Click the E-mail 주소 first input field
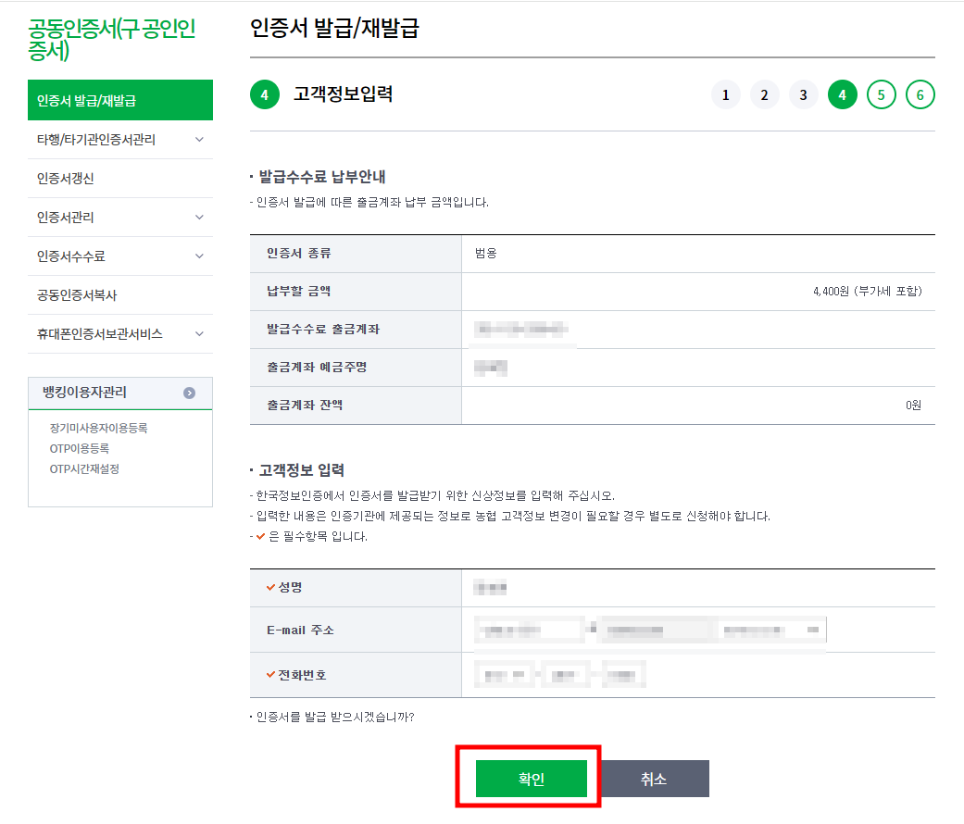The height and width of the screenshot is (824, 964). click(529, 630)
